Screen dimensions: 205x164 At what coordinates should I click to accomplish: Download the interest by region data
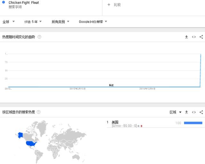point(186,112)
